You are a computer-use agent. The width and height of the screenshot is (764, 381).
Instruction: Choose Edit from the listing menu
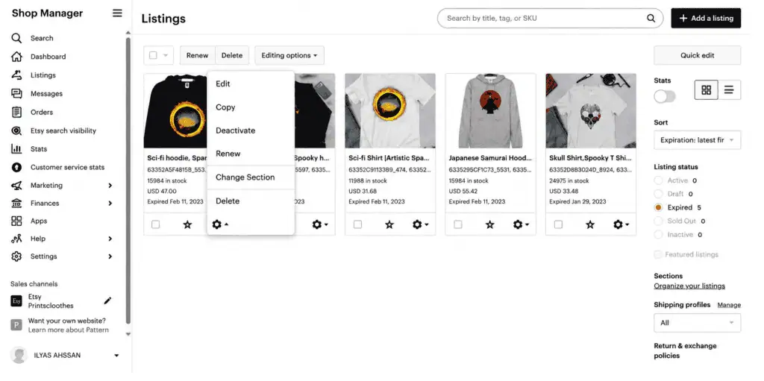click(251, 84)
